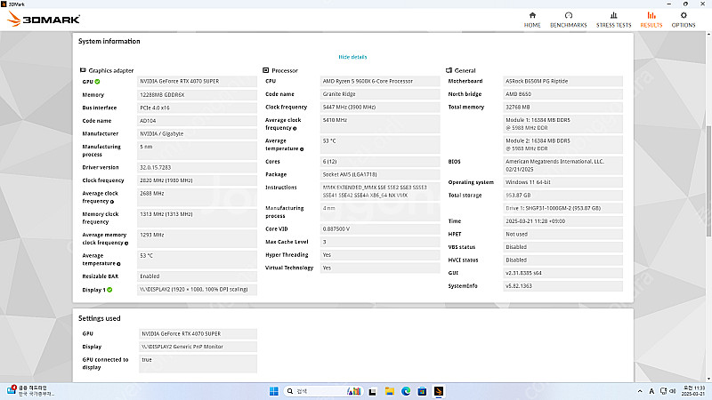Open Microsoft Store from the taskbar
This screenshot has height=400, width=712.
click(x=422, y=391)
